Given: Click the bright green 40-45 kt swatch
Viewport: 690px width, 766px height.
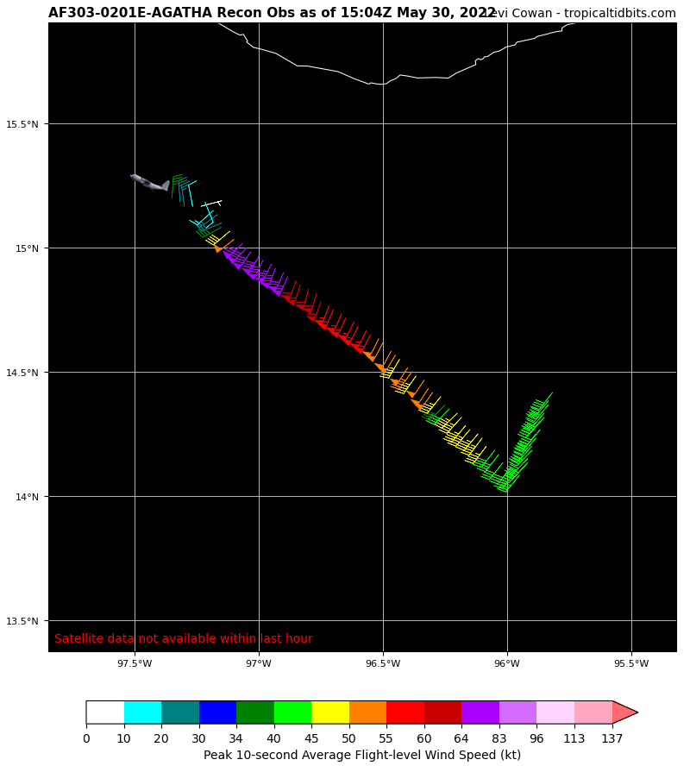Looking at the screenshot, I should click(292, 712).
